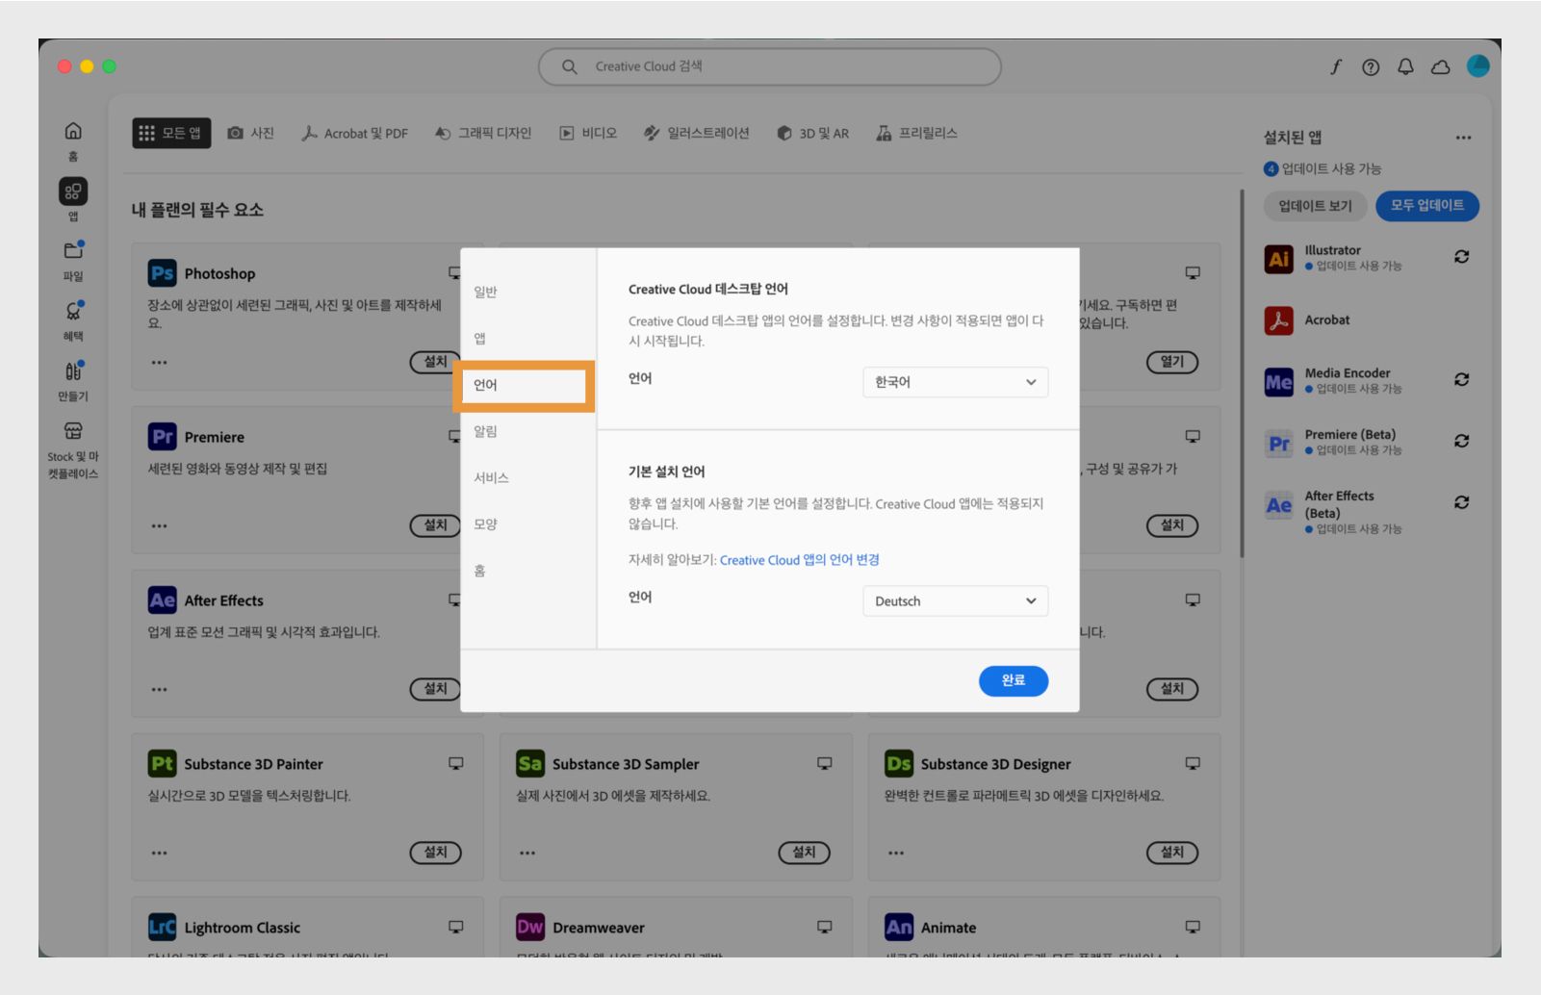Switch to Acrobat 및 PDF category tab

point(355,133)
